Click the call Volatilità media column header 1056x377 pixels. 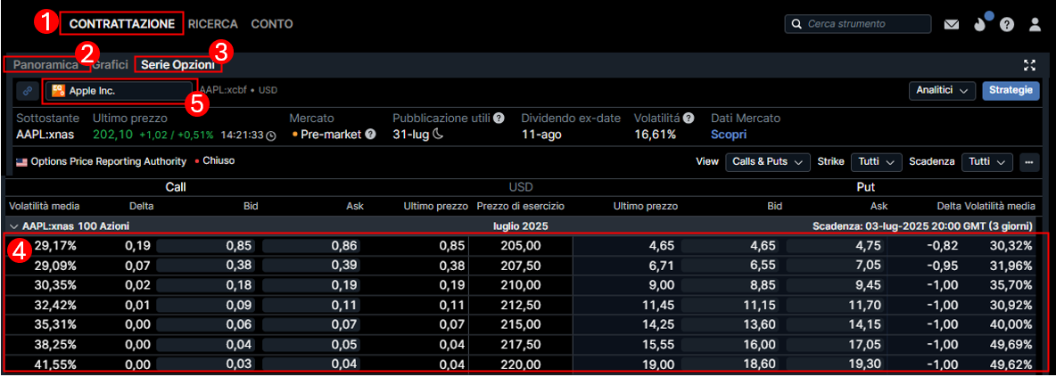[x=44, y=206]
